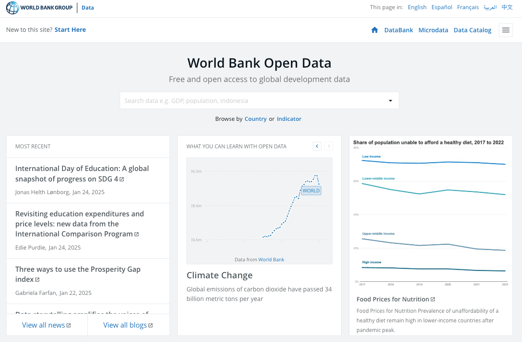Click the Lower-middle income line label
Screen dimensions: 522x342
coord(378,178)
